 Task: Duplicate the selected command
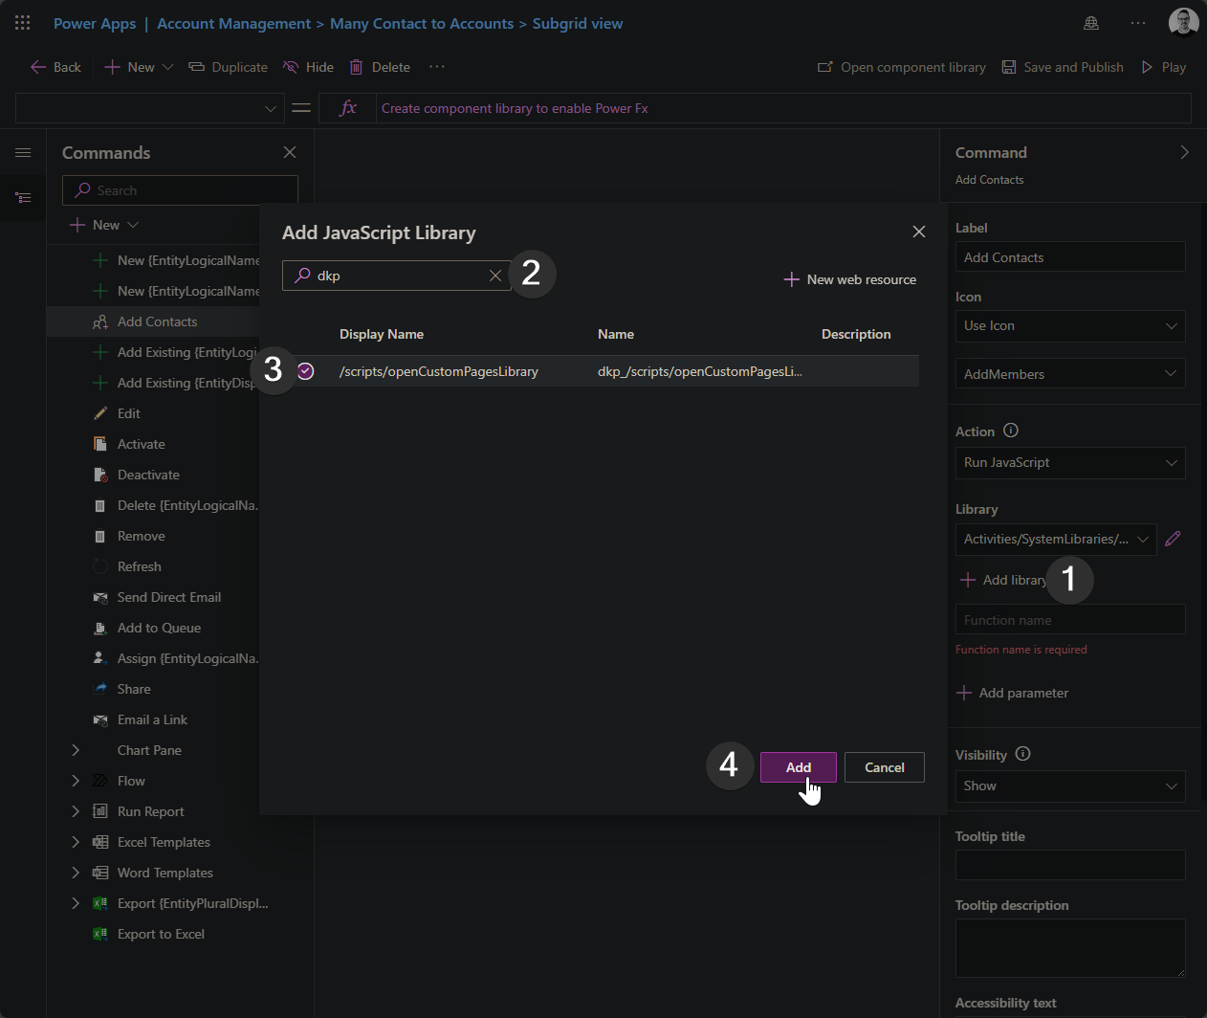228,67
